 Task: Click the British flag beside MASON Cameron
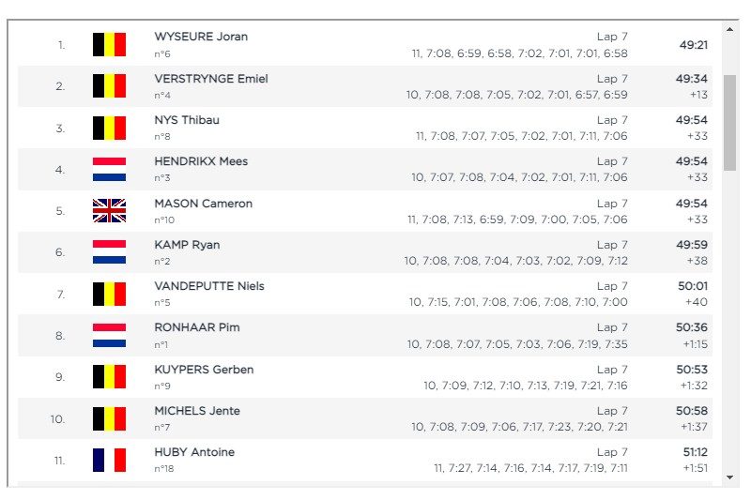coord(109,210)
